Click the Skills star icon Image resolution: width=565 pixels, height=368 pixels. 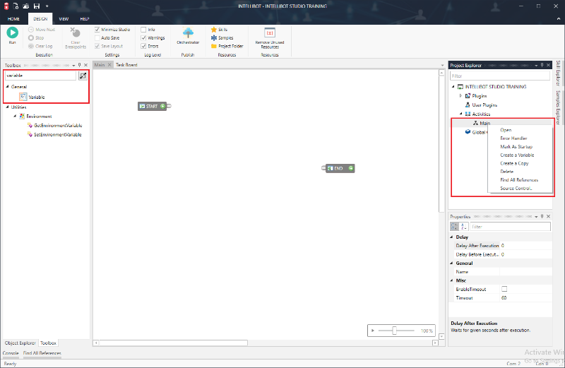[x=213, y=30]
